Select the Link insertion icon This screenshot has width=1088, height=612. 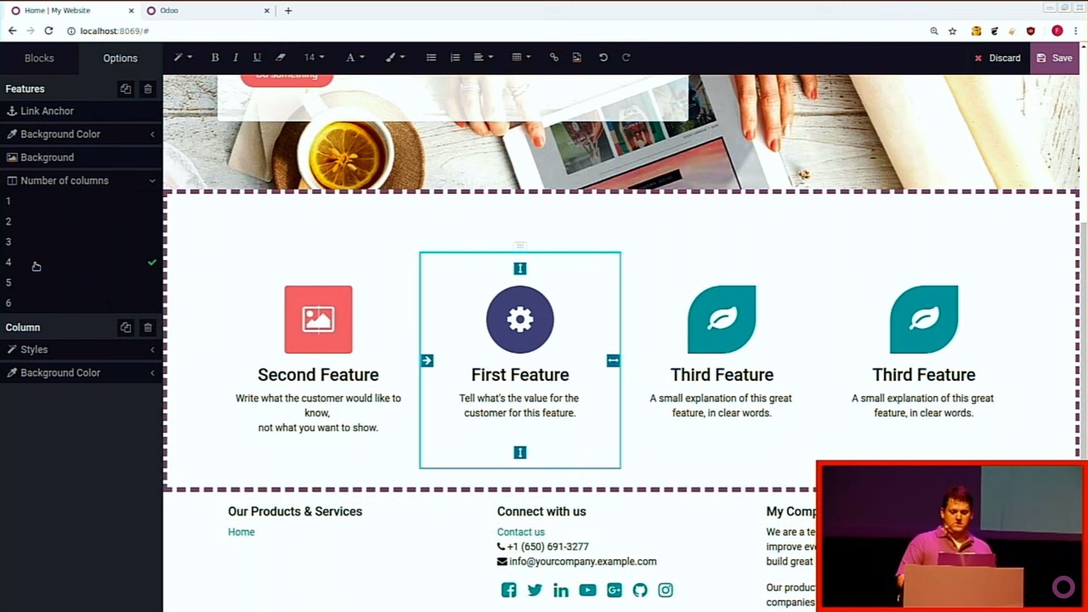click(553, 58)
